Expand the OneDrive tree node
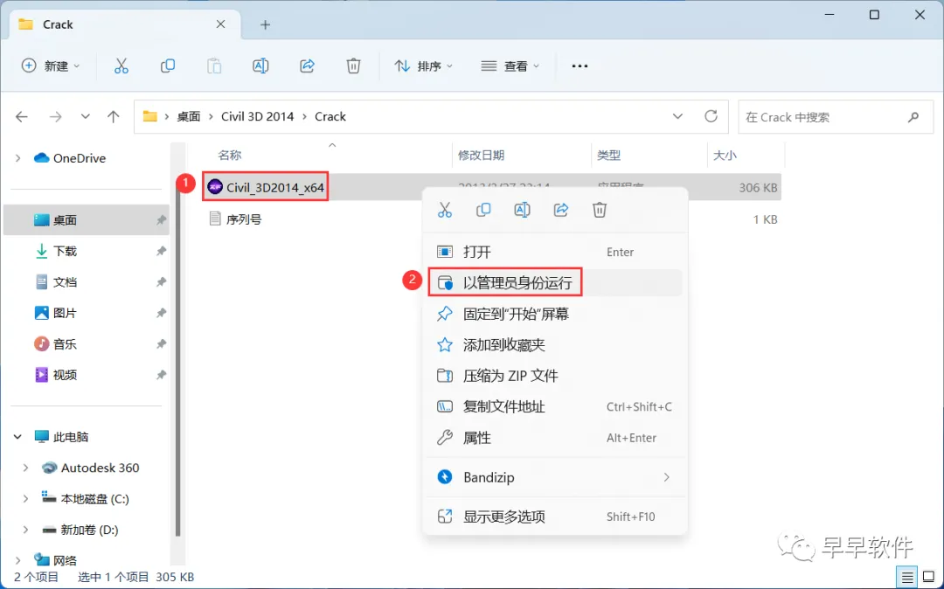This screenshot has height=589, width=944. pos(18,158)
